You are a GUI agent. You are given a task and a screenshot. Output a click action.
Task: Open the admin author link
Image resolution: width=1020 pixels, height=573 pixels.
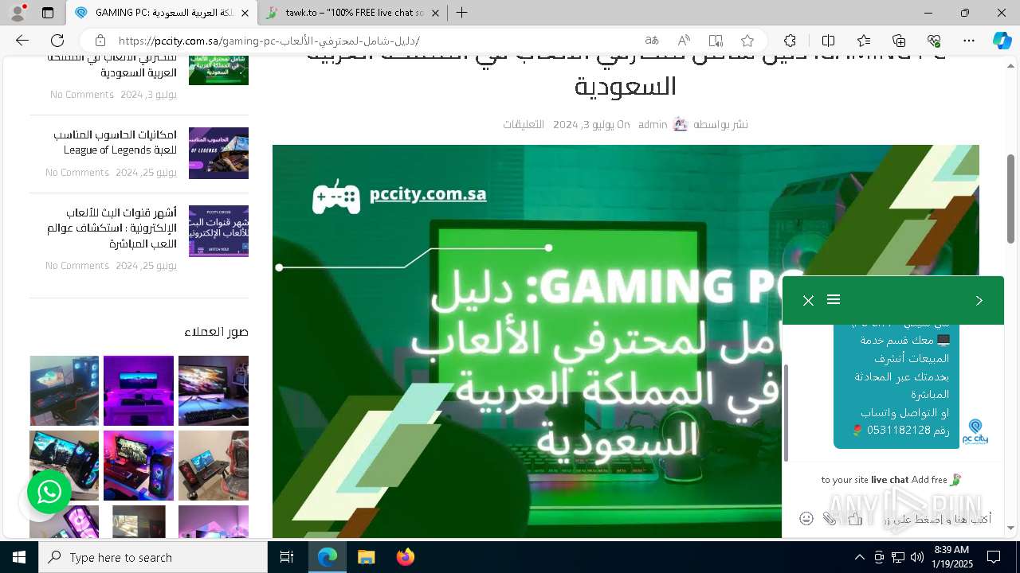pos(652,124)
